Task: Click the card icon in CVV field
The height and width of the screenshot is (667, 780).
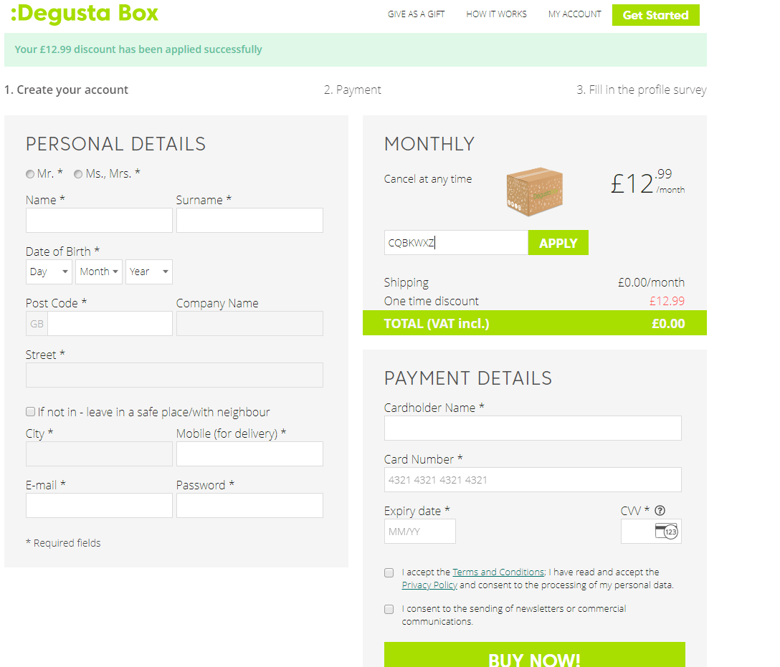Action: coord(666,532)
